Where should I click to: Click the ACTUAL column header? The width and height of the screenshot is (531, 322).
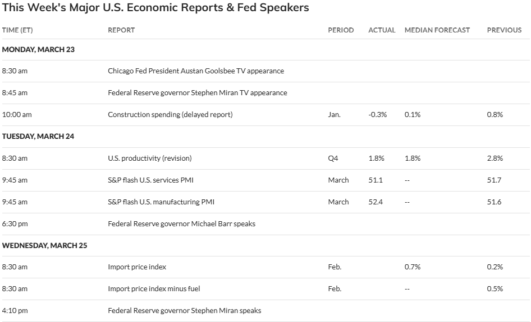382,30
